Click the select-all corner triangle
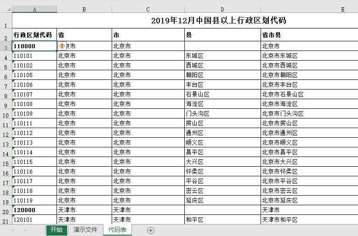Screen dimensions: 358x236 point(9,9)
